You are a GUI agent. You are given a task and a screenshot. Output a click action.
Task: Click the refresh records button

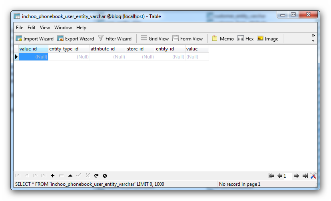[x=96, y=176]
